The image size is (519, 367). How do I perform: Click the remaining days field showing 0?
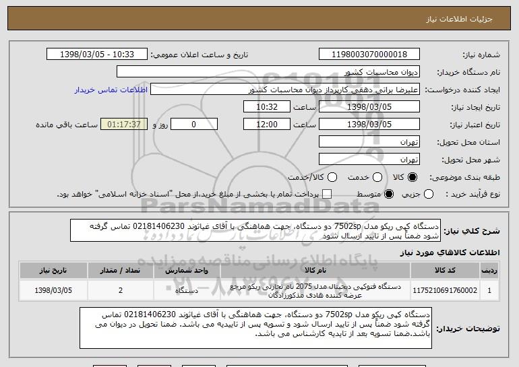(194, 125)
